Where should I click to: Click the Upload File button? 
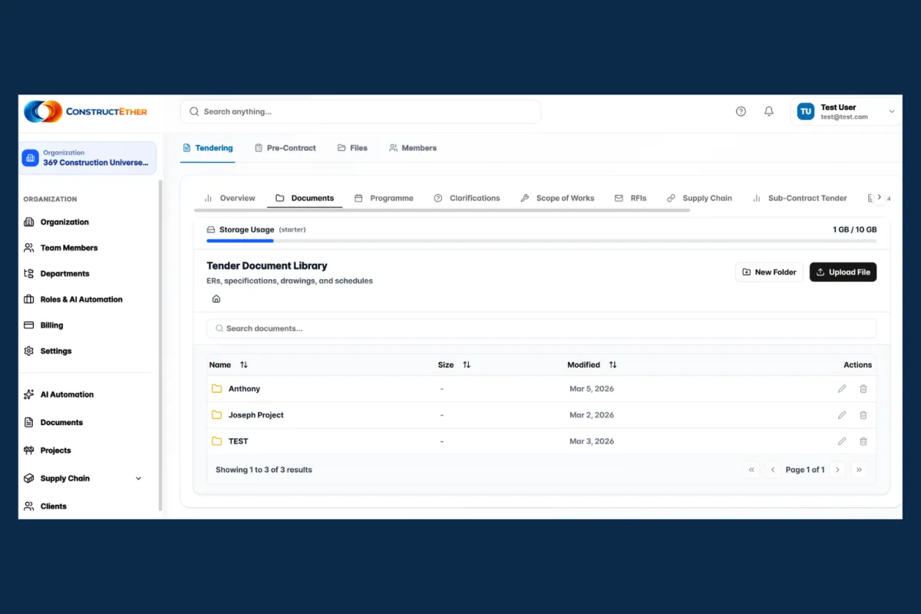click(x=843, y=272)
